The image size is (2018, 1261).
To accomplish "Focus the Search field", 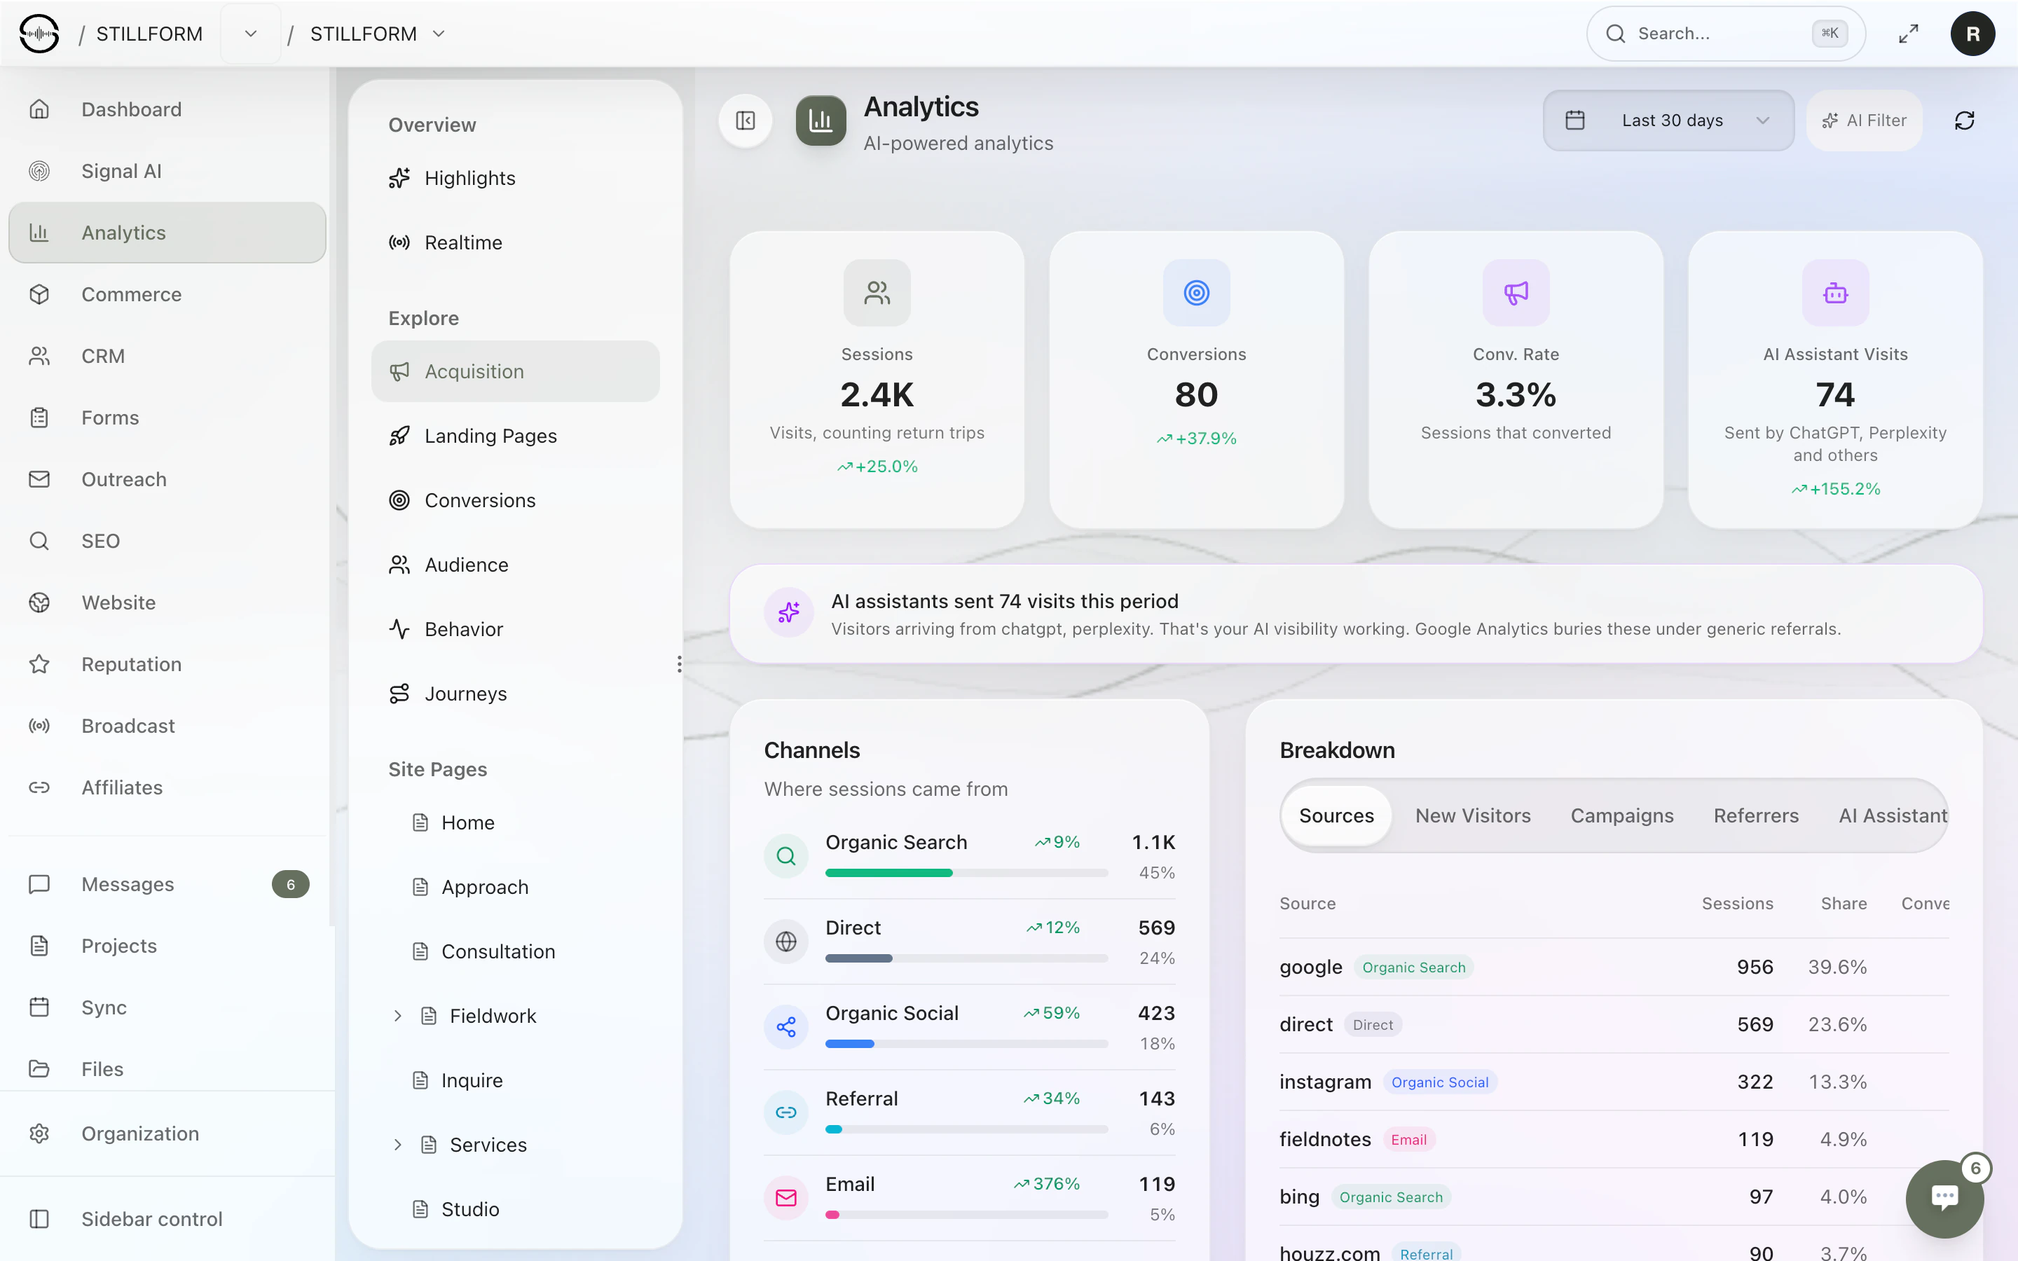I will [x=1725, y=34].
